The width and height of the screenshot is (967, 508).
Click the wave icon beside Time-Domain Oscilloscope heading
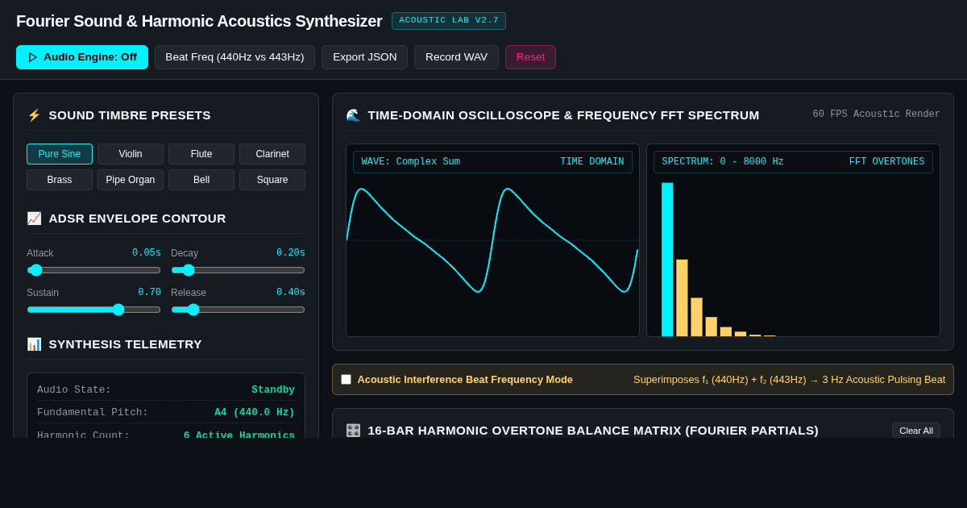coord(353,115)
